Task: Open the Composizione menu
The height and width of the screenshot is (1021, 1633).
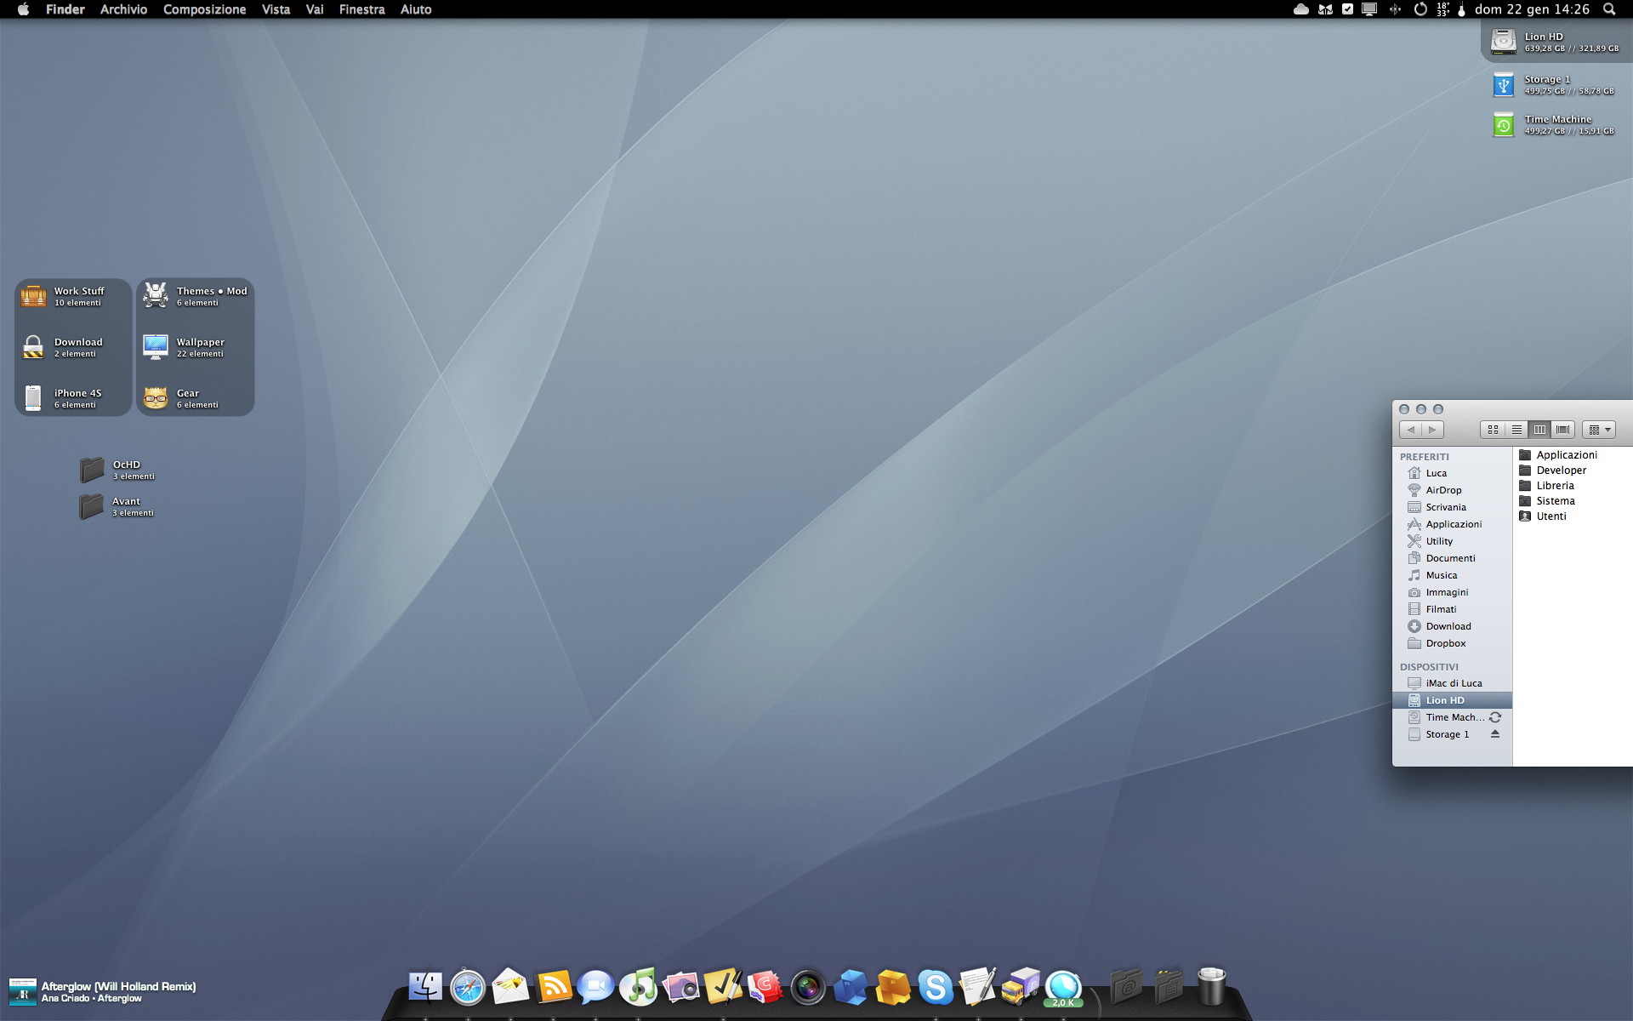Action: pos(204,9)
